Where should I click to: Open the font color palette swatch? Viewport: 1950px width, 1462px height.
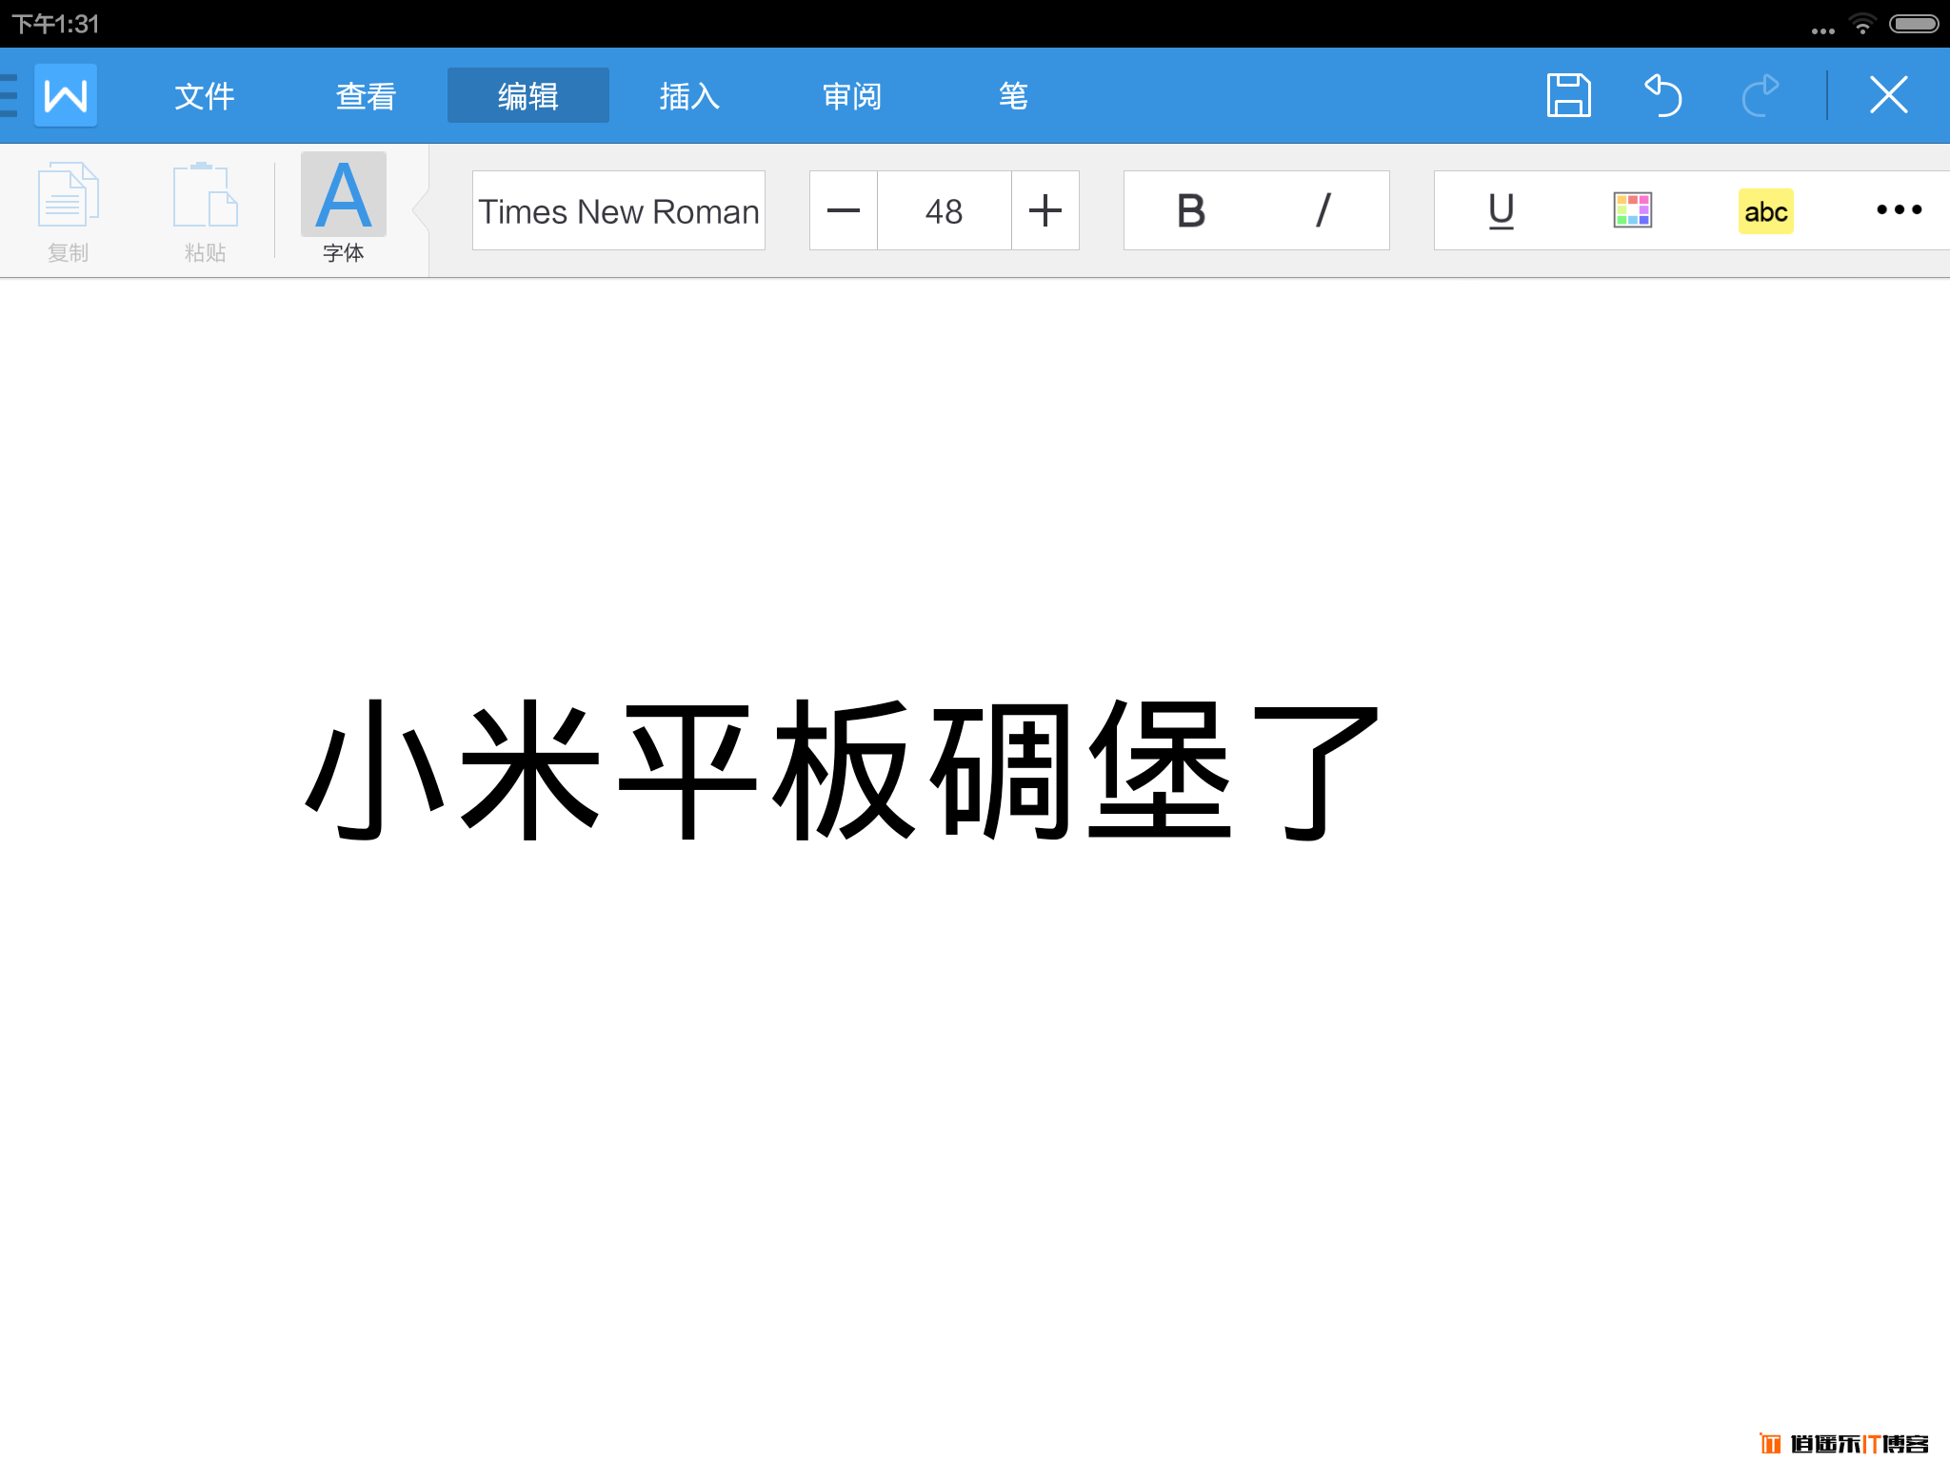[x=1633, y=210]
